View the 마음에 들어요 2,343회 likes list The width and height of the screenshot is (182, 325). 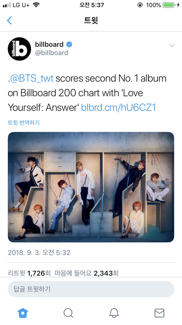[86, 273]
